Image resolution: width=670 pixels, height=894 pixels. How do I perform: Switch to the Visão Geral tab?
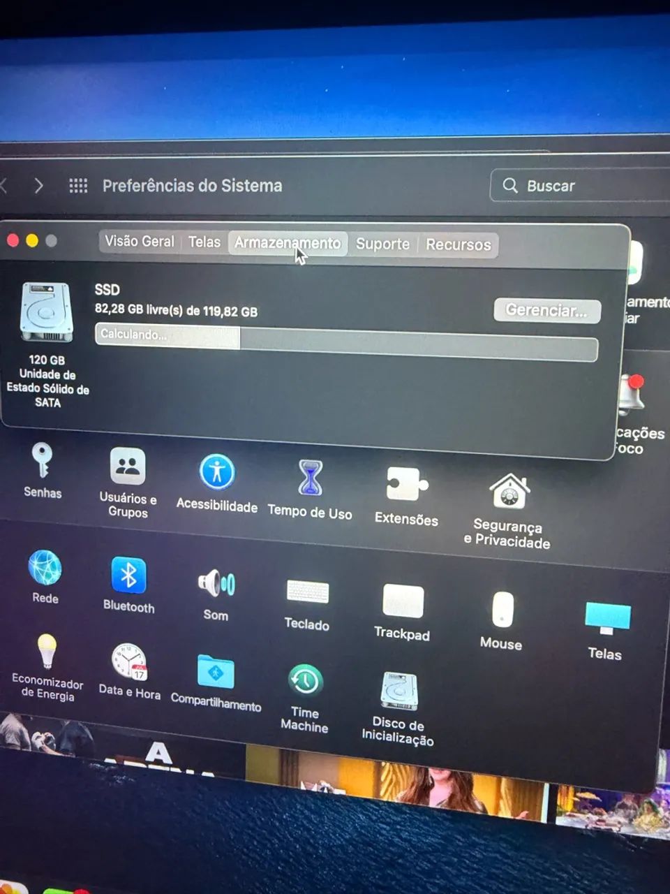[140, 241]
